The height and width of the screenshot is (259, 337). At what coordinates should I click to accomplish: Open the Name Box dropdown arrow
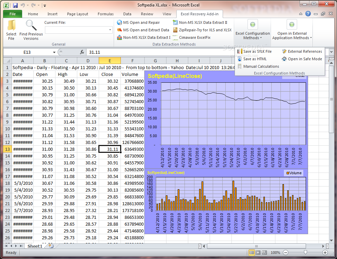coord(54,52)
